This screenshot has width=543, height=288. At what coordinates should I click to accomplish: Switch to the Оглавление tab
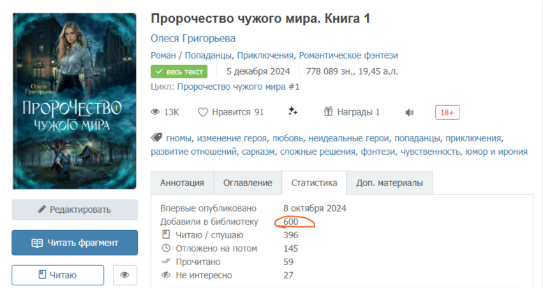(x=248, y=183)
